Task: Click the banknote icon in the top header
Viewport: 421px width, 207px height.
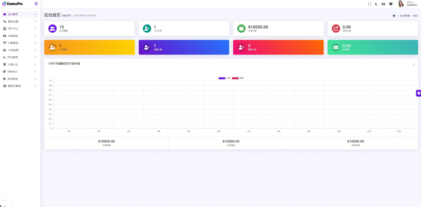Action: [384, 4]
